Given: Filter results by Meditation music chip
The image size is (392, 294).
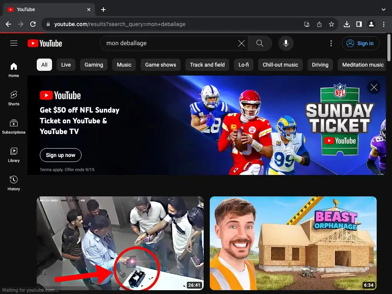Looking at the screenshot, I should (x=363, y=65).
